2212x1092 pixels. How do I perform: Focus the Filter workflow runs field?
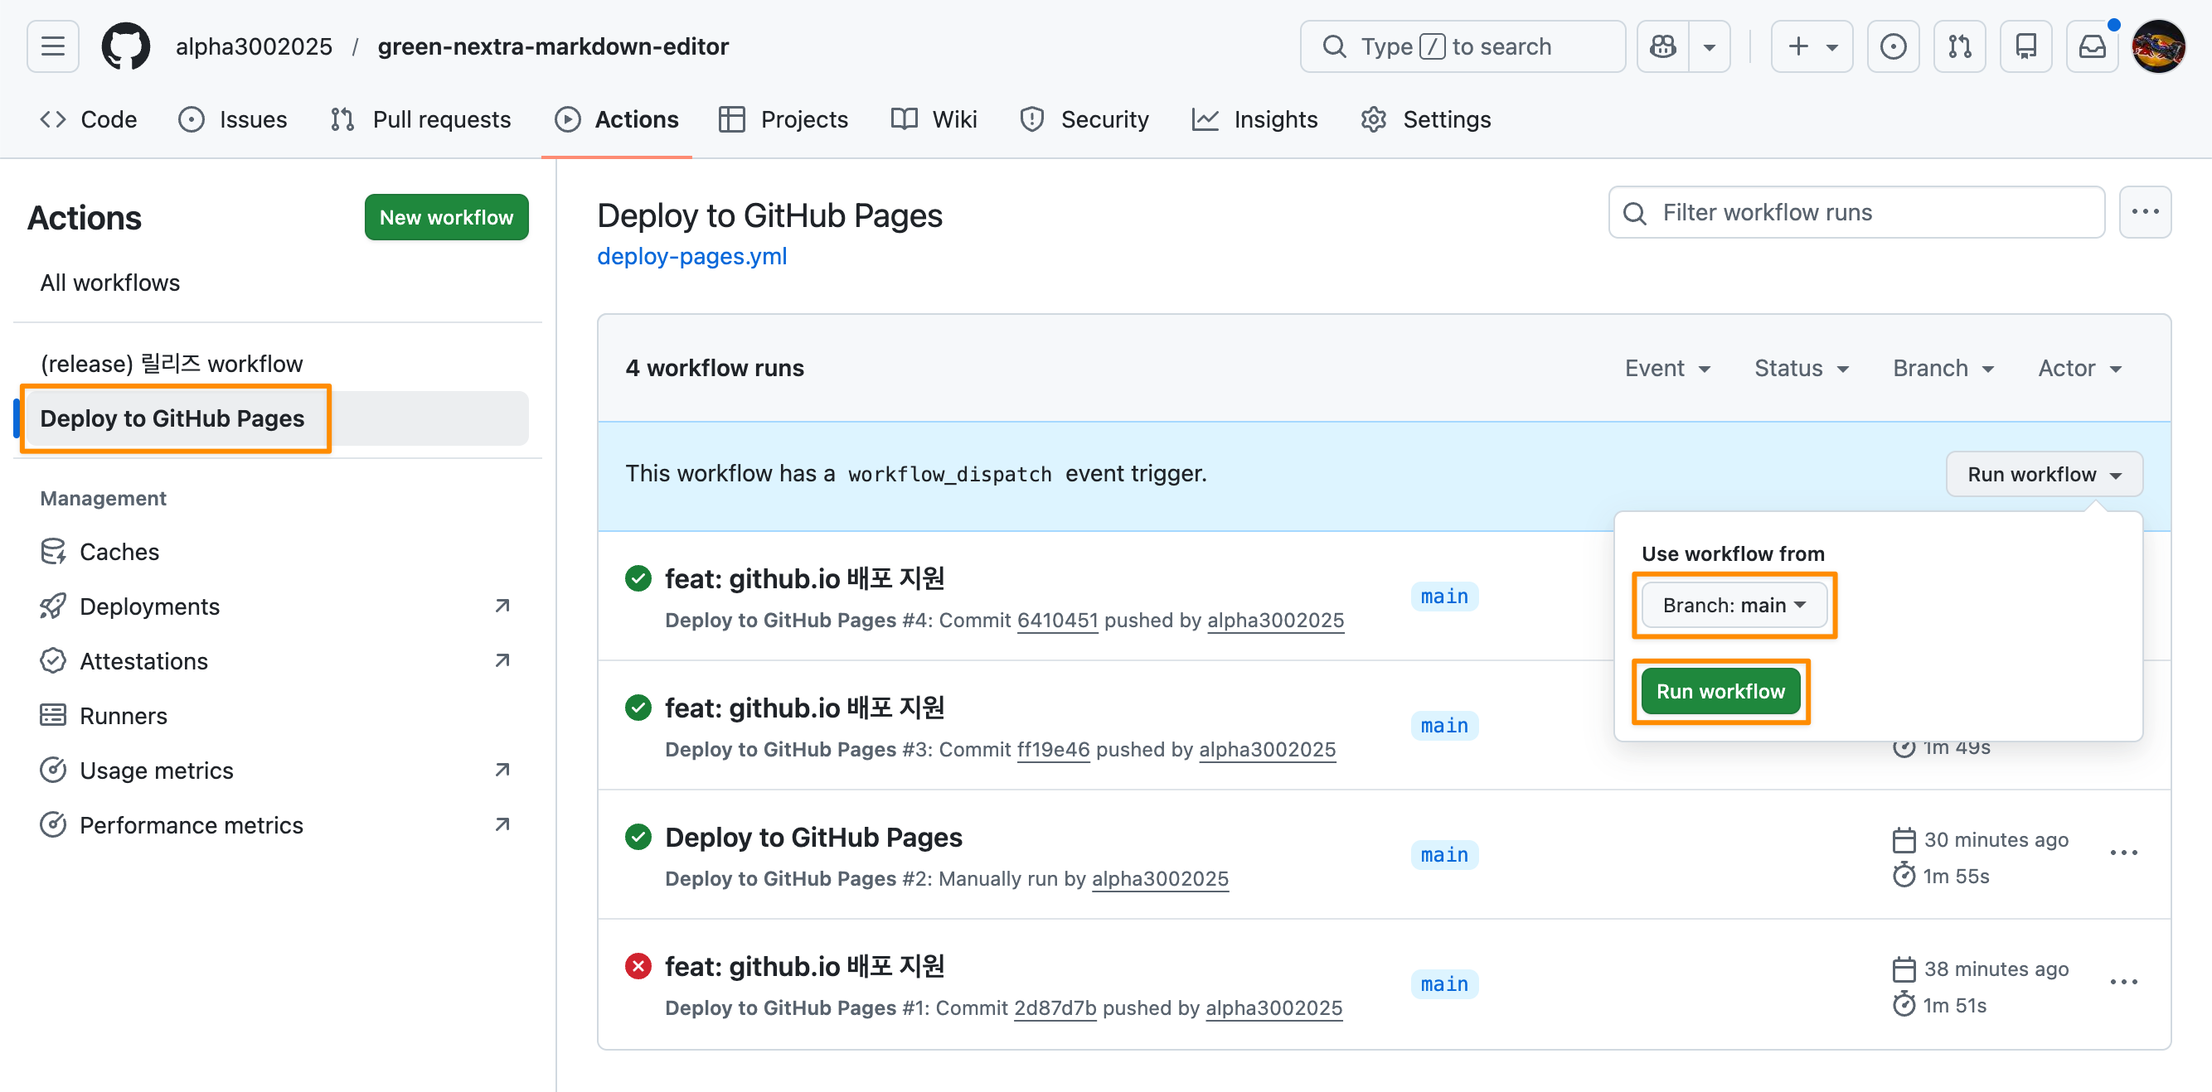(x=1855, y=212)
